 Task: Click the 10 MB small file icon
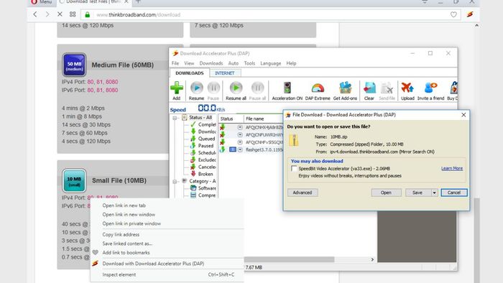coord(74,180)
